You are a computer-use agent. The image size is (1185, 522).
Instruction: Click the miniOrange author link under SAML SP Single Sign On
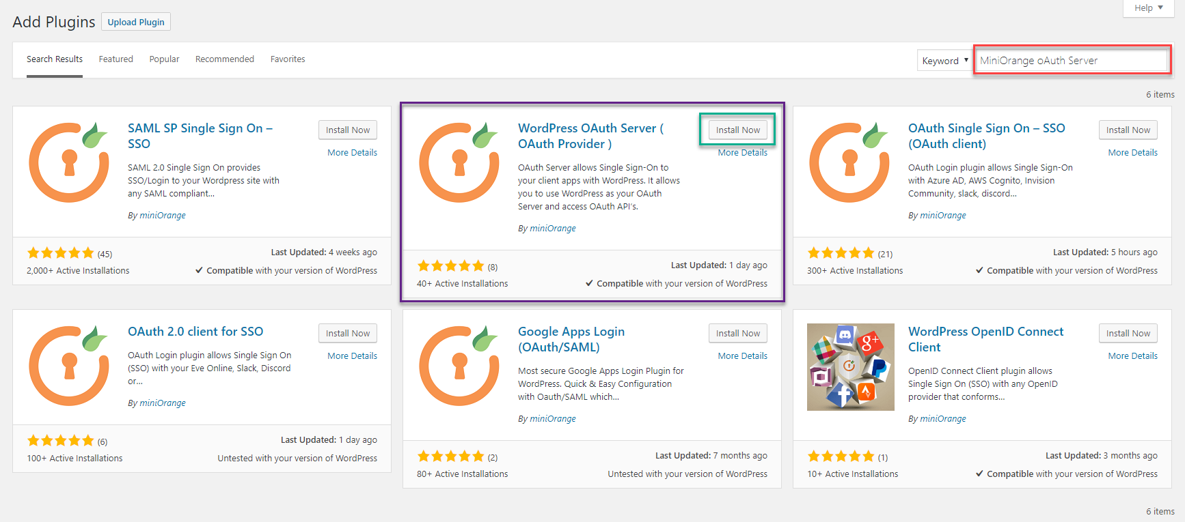point(163,216)
